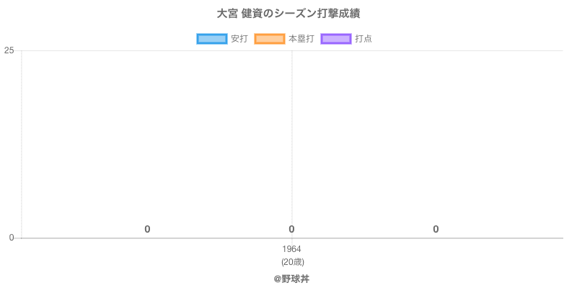Click the purple 打点 legend swatch
577x288 pixels.
335,39
